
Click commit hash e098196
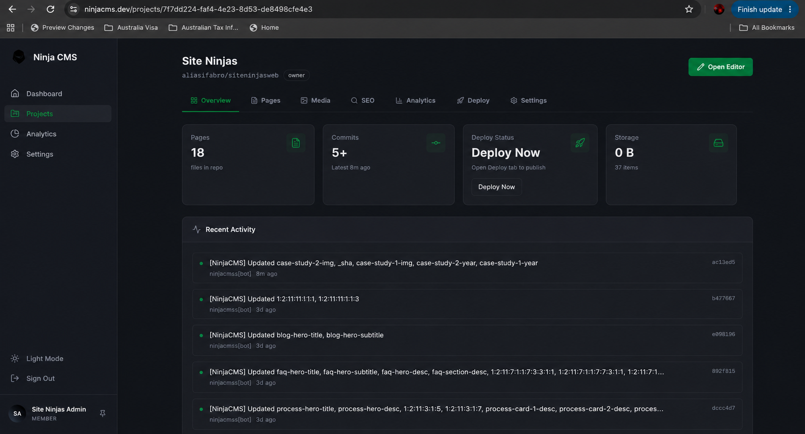[x=723, y=334]
